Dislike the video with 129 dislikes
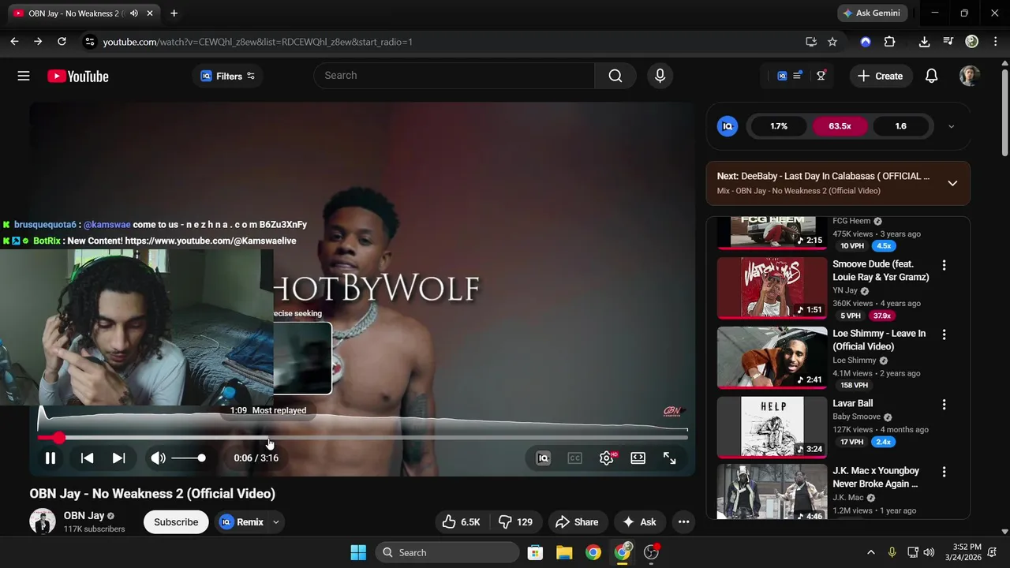This screenshot has height=568, width=1010. click(x=516, y=522)
